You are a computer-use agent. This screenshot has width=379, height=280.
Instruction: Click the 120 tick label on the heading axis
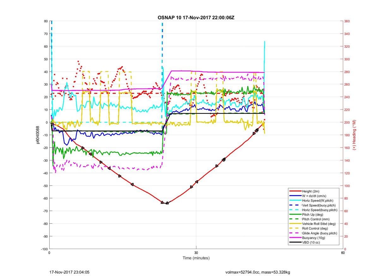click(x=347, y=173)
